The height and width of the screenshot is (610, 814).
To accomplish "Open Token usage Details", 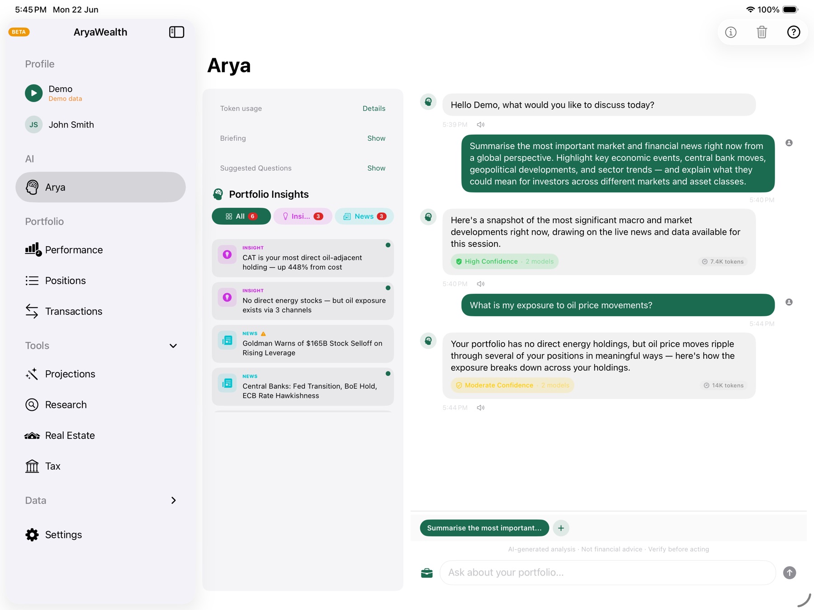I will [x=374, y=108].
